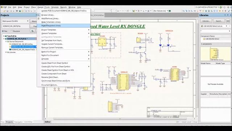This screenshot has width=232, height=131.
Task: Click the Libraries... button
Action: coord(206,21)
